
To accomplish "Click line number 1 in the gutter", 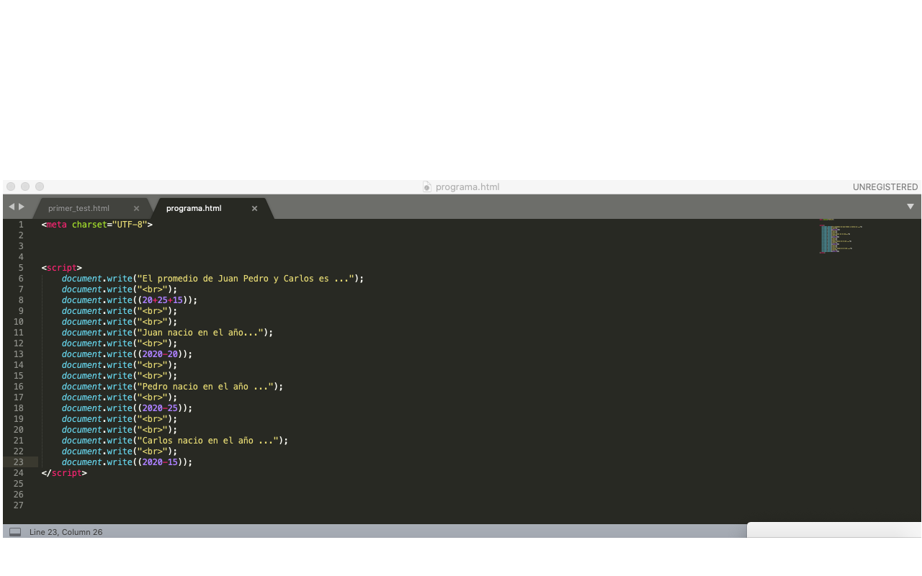I will pos(21,225).
